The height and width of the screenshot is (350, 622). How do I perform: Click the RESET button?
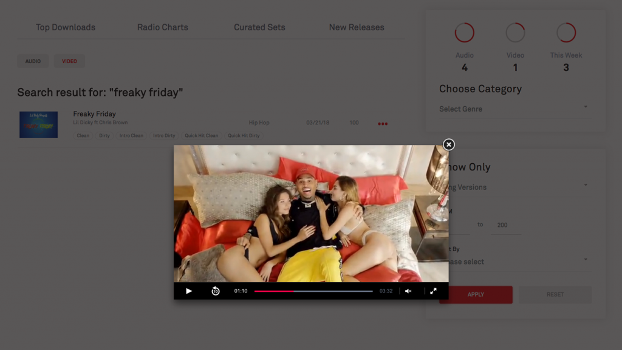(555, 295)
